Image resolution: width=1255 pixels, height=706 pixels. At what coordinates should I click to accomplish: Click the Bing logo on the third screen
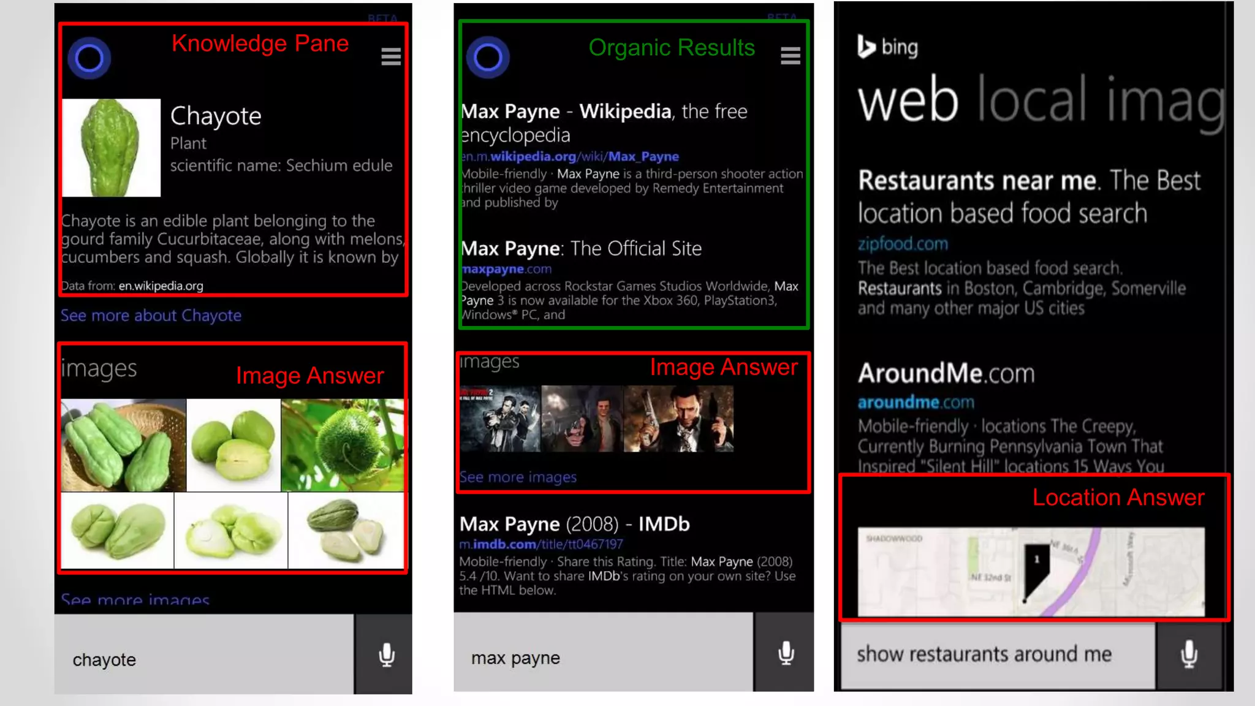(888, 47)
